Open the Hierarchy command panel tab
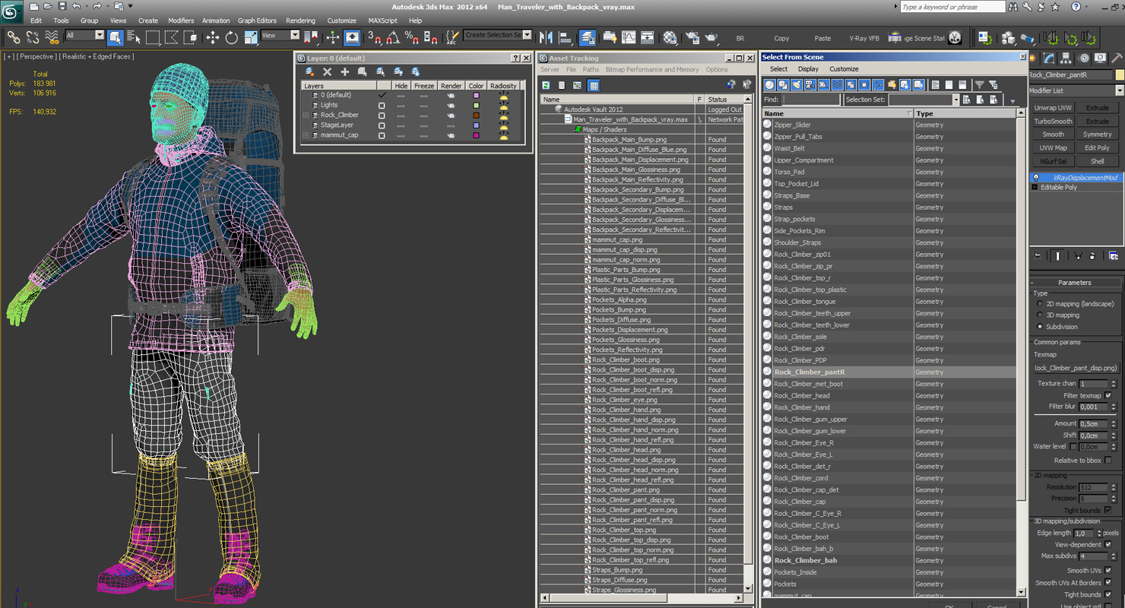1125x608 pixels. pyautogui.click(x=1066, y=58)
